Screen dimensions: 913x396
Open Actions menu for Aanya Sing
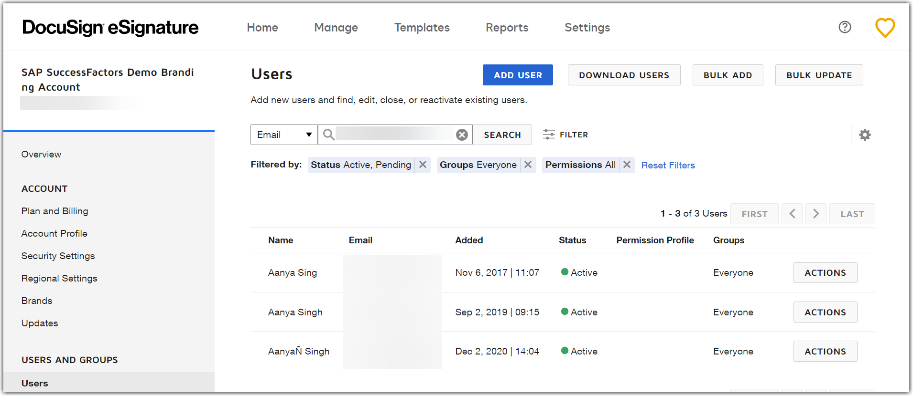point(825,273)
